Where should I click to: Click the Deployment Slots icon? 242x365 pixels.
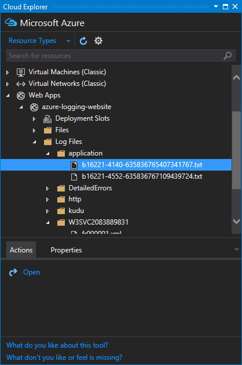point(47,119)
